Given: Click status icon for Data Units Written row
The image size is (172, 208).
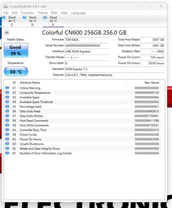Looking at the screenshot, I should pyautogui.click(x=7, y=116).
